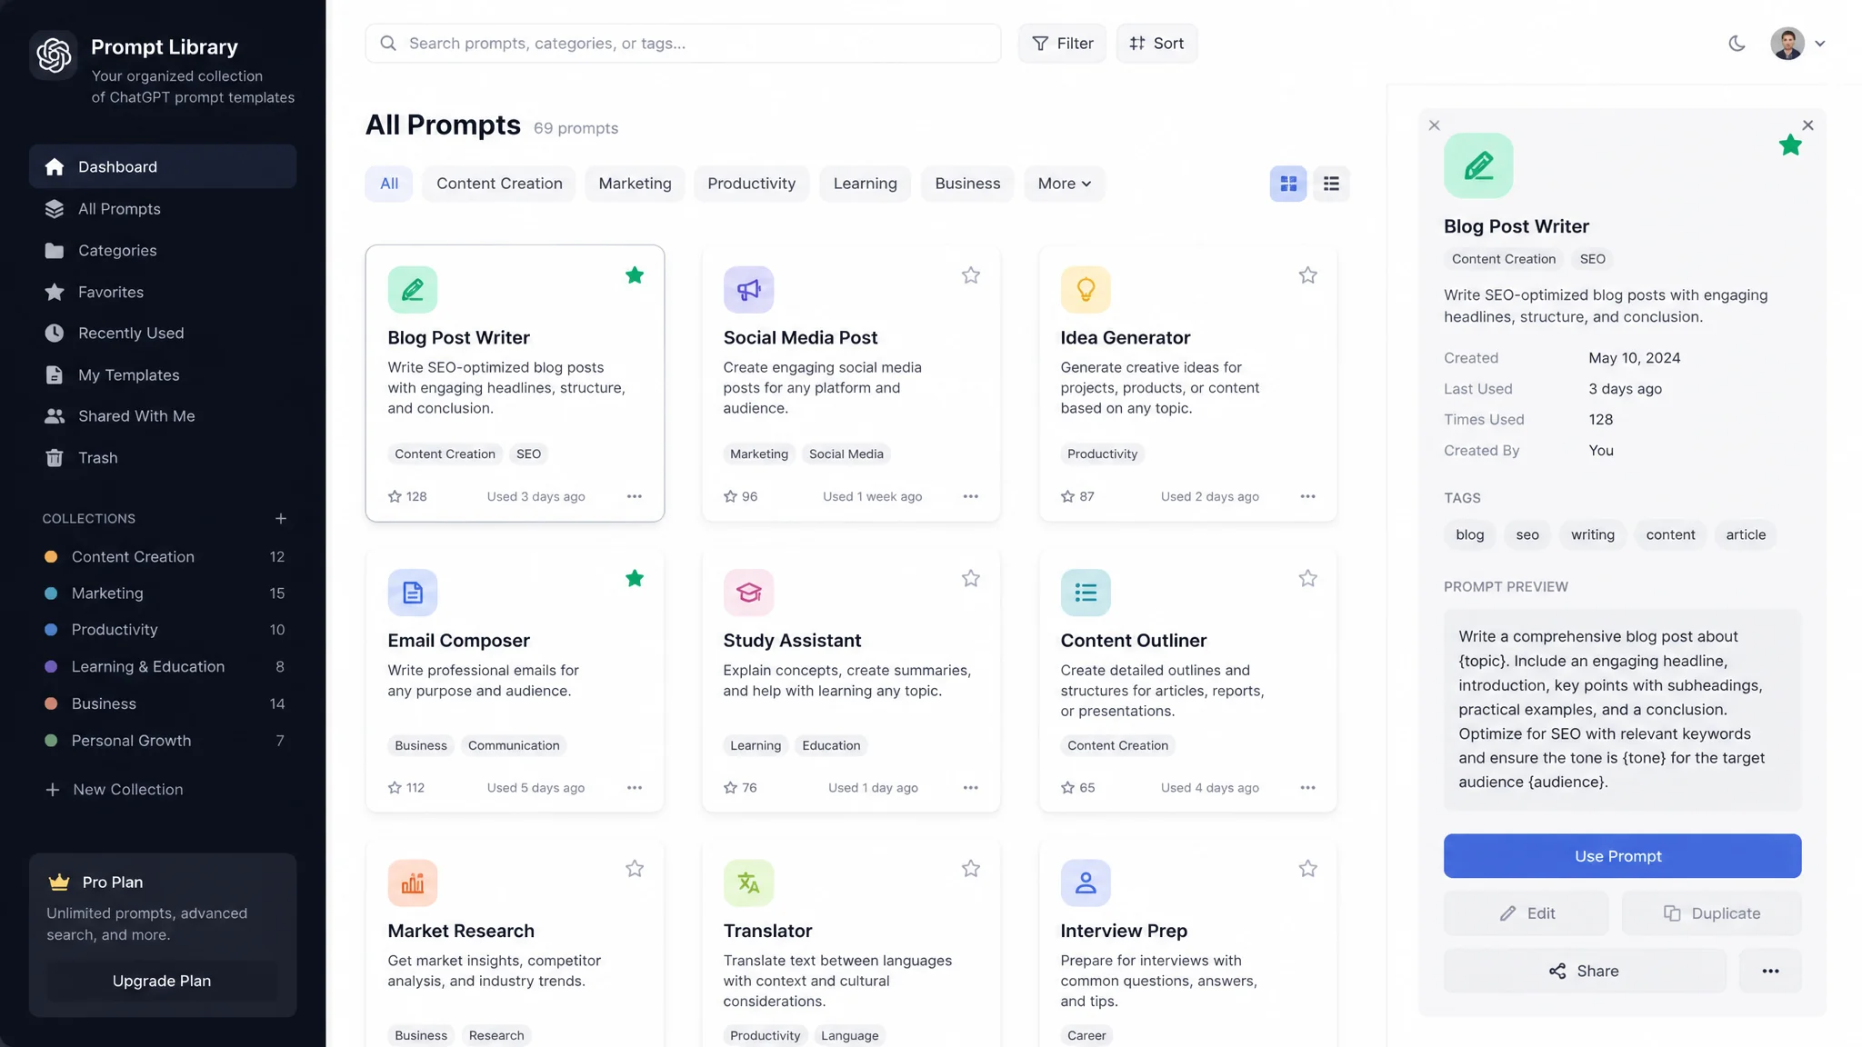The image size is (1862, 1047).
Task: Favorite the Study Assistant card
Action: pos(971,578)
